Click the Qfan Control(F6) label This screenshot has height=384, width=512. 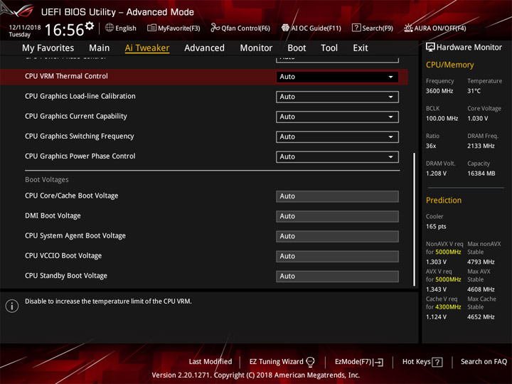pyautogui.click(x=245, y=28)
